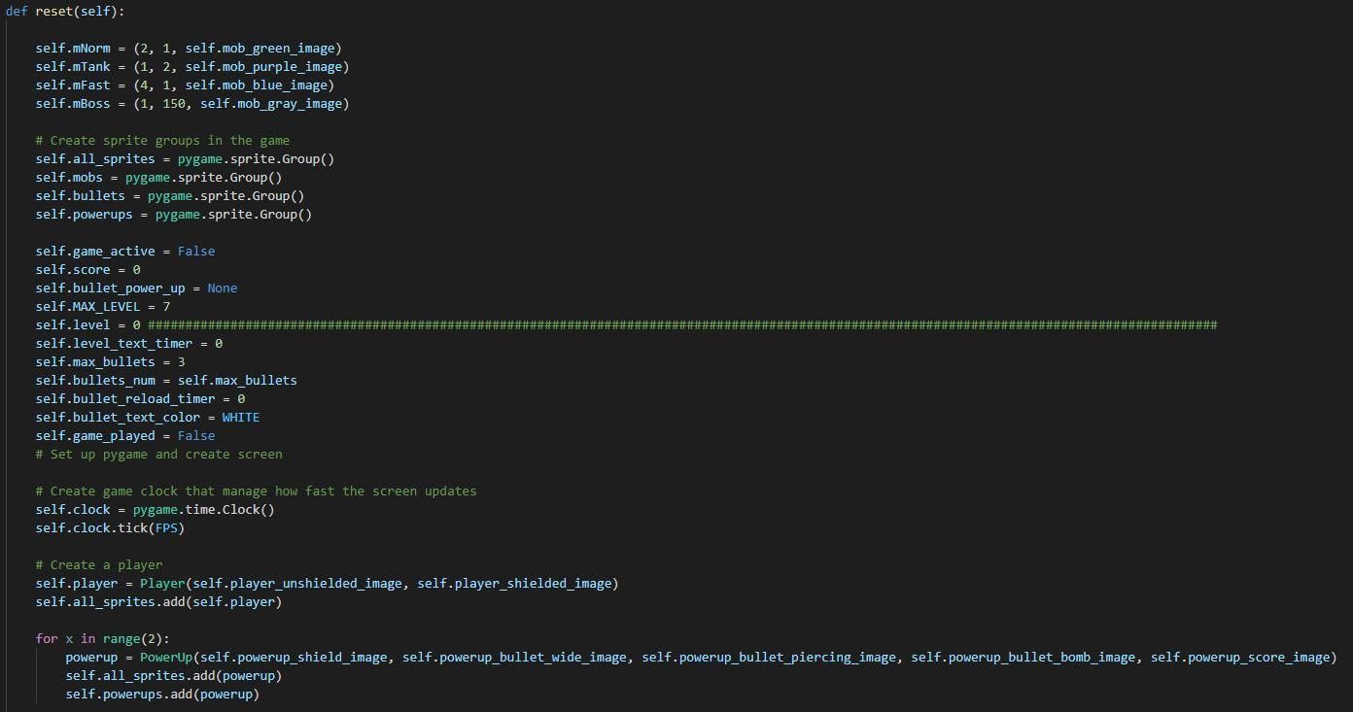Select the player_shielded_image argument

(515, 583)
